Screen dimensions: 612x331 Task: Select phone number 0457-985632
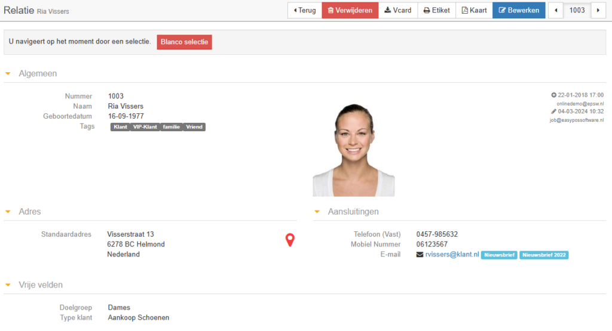(437, 234)
